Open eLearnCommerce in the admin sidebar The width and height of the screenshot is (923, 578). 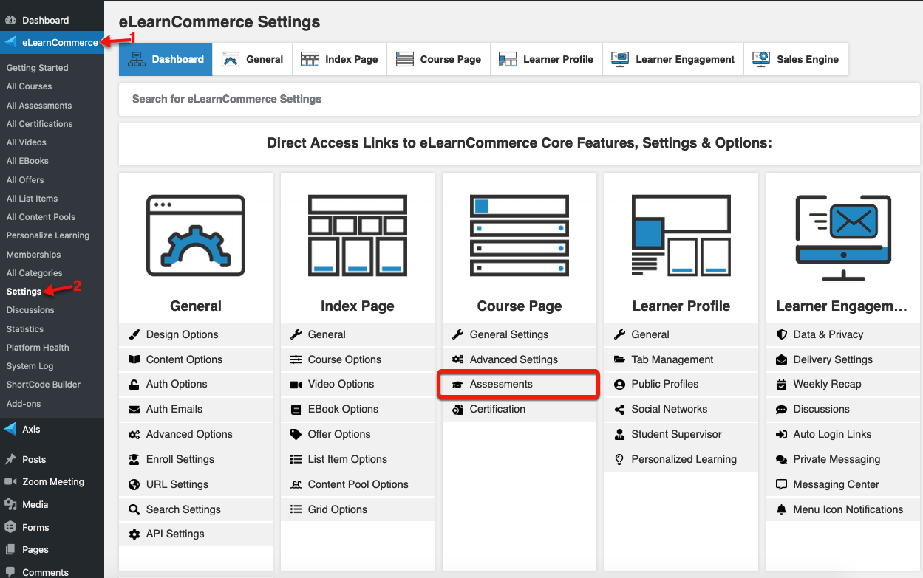[x=52, y=42]
